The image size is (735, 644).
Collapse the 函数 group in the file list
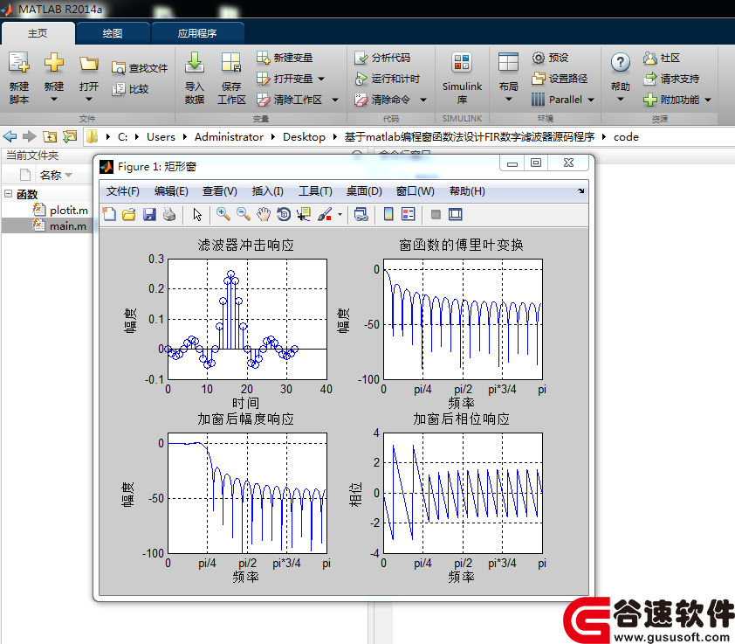pos(8,193)
